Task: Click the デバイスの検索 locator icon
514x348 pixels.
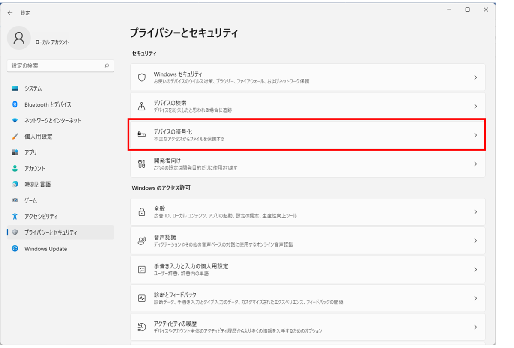Action: (142, 106)
